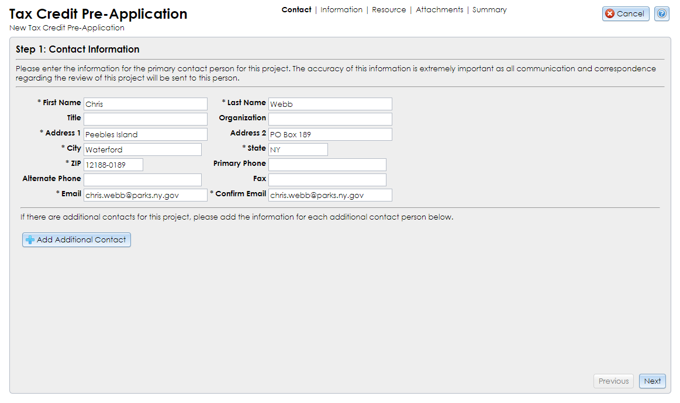The height and width of the screenshot is (403, 680).
Task: Click the plus icon to add a contact
Action: (30, 239)
